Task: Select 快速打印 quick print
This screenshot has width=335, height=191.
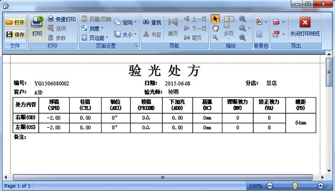Action: [x=62, y=19]
